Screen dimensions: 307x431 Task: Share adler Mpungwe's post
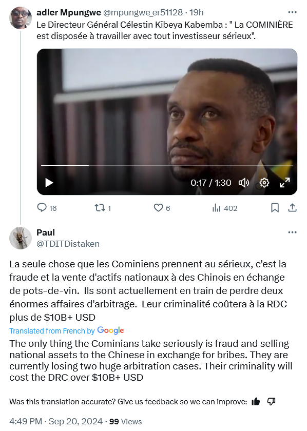[292, 208]
